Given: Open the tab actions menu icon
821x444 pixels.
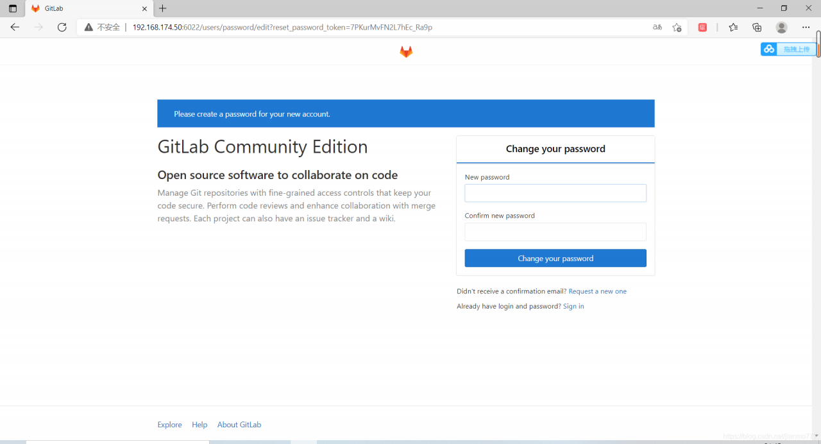Looking at the screenshot, I should pyautogui.click(x=13, y=8).
